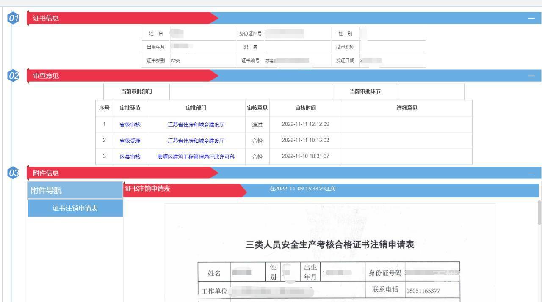Click the step 01 hexagon badge

click(14, 18)
